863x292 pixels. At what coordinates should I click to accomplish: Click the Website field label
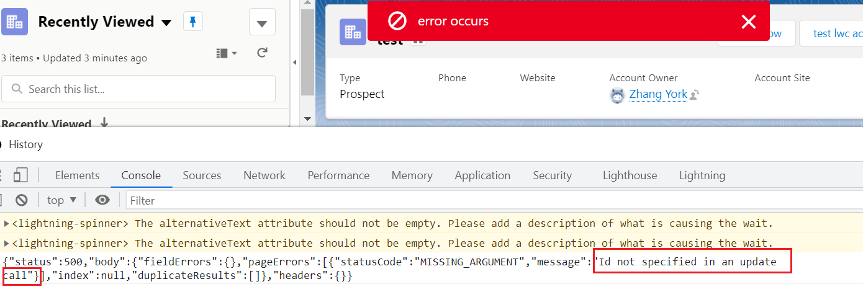click(538, 78)
